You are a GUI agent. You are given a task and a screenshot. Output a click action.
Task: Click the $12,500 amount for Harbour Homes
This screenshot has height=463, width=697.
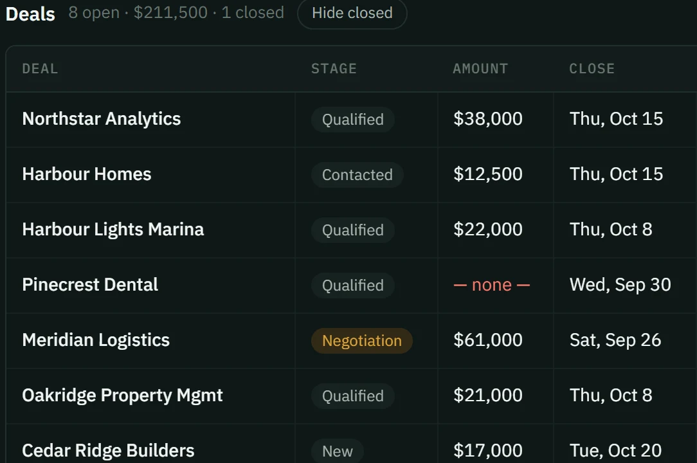point(487,174)
